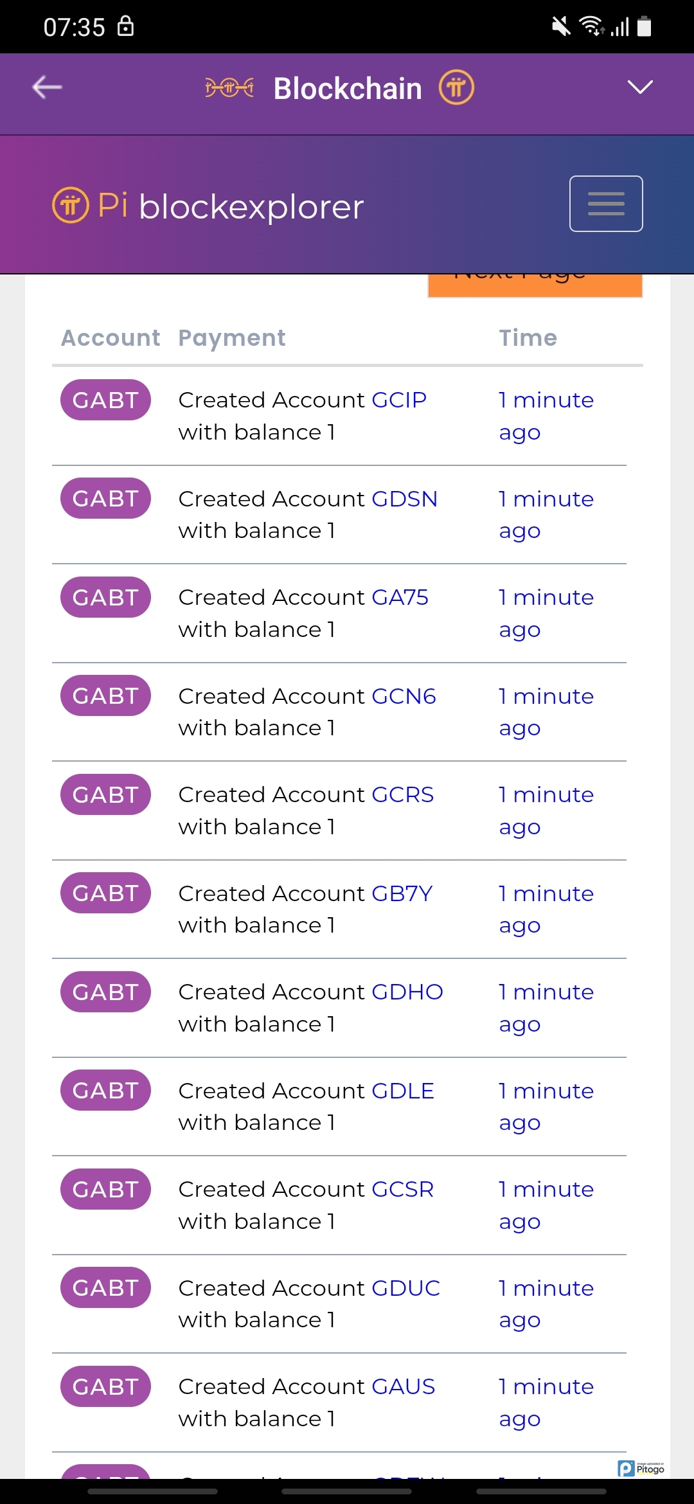694x1504 pixels.
Task: Open timestamp link for GDLE transaction
Action: point(546,1106)
